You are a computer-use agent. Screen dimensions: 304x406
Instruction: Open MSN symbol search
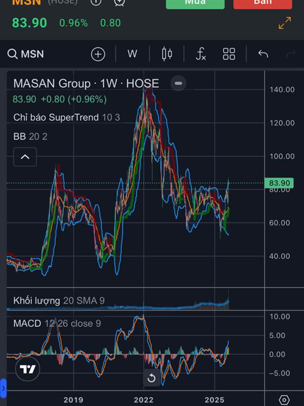coord(26,54)
